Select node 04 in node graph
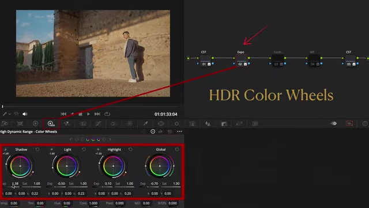Screen dimensions: 369x208 pyautogui.click(x=314, y=61)
